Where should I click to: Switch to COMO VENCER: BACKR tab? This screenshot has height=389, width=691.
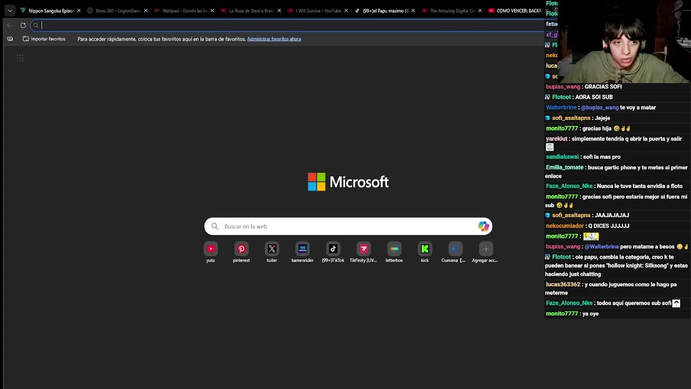click(515, 11)
